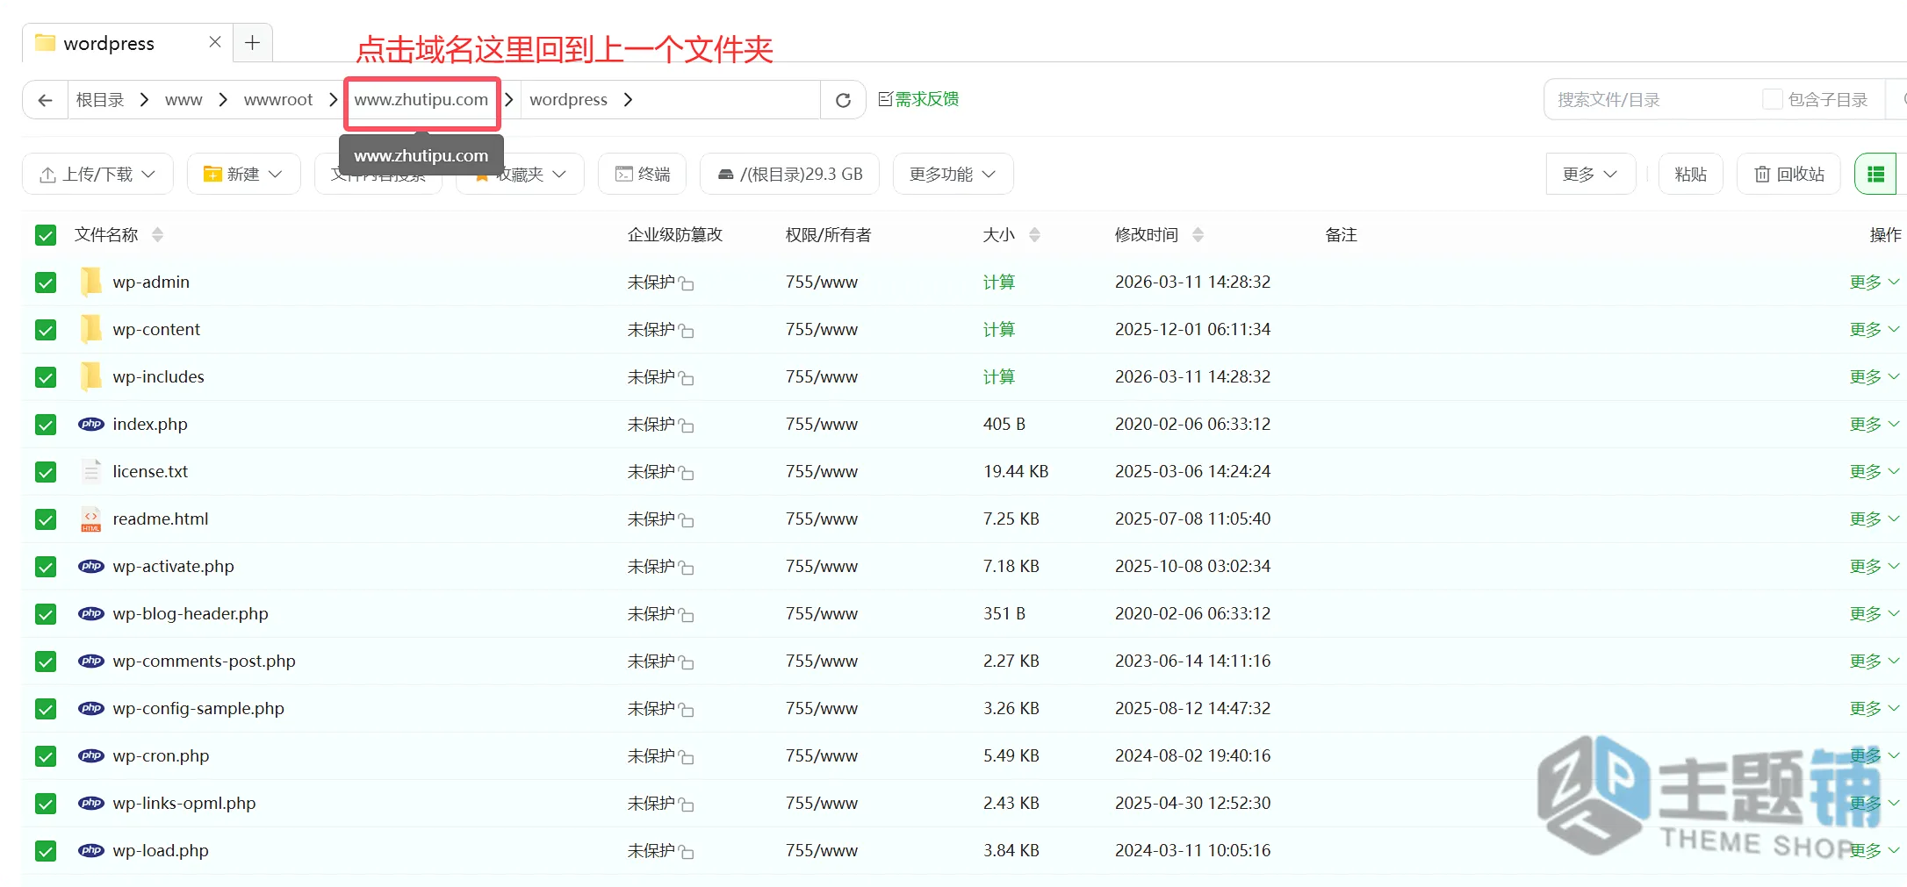1907x887 pixels.
Task: Toggle the select-all checkbox in the header
Action: [46, 235]
